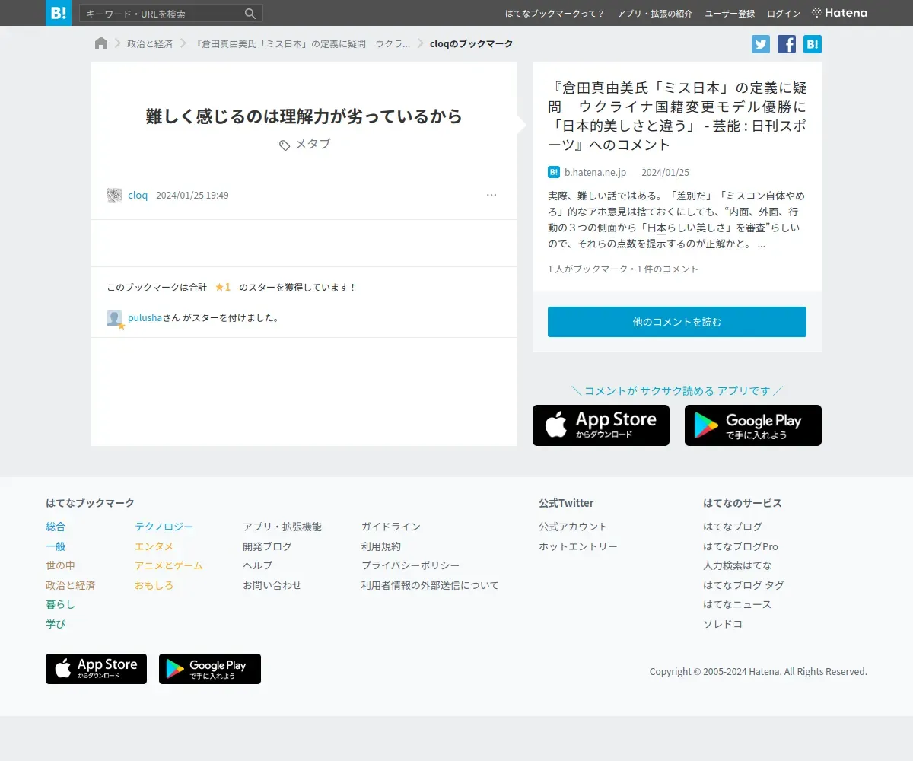Viewport: 913px width, 761px height.
Task: Open footer 政治と経済 category
Action: [70, 585]
